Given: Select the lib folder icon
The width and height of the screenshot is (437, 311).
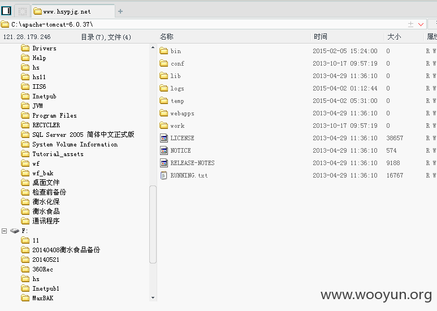Looking at the screenshot, I should tap(164, 76).
